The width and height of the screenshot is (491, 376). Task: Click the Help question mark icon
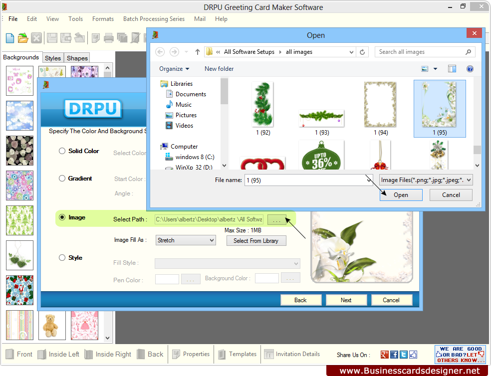coord(470,69)
